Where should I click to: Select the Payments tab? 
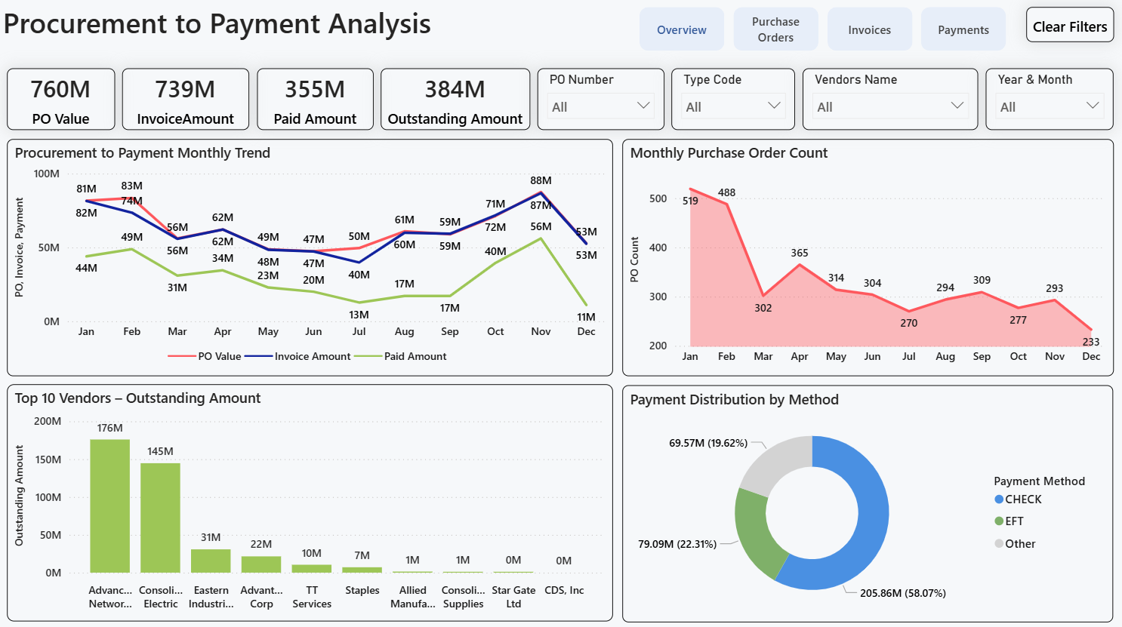(x=963, y=29)
